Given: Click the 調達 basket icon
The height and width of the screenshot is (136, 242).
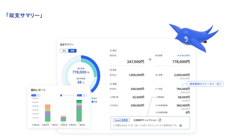Looking at the screenshot, I should tap(111, 84).
